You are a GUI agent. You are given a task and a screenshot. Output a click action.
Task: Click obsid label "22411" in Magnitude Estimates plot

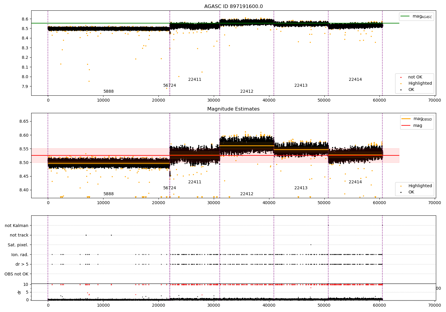[195, 182]
